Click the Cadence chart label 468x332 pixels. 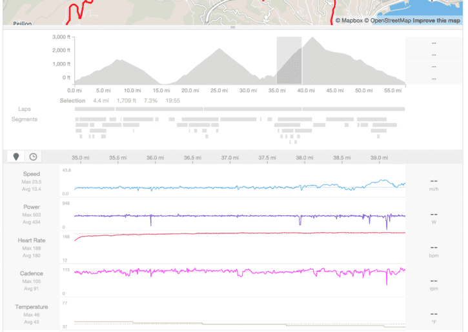[31, 274]
